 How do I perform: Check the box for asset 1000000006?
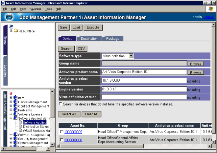(62, 140)
